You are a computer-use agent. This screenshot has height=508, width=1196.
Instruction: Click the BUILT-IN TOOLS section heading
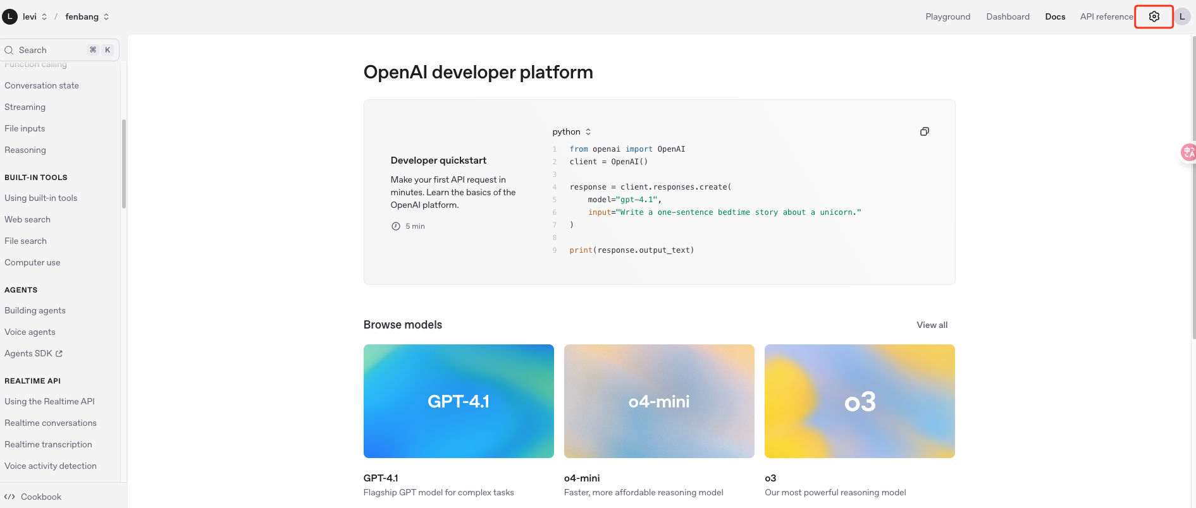[36, 178]
